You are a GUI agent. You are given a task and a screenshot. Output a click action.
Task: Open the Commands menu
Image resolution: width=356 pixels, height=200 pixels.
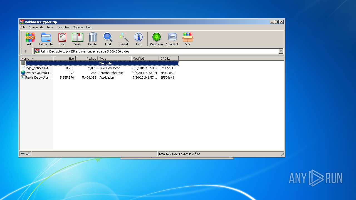(x=36, y=27)
